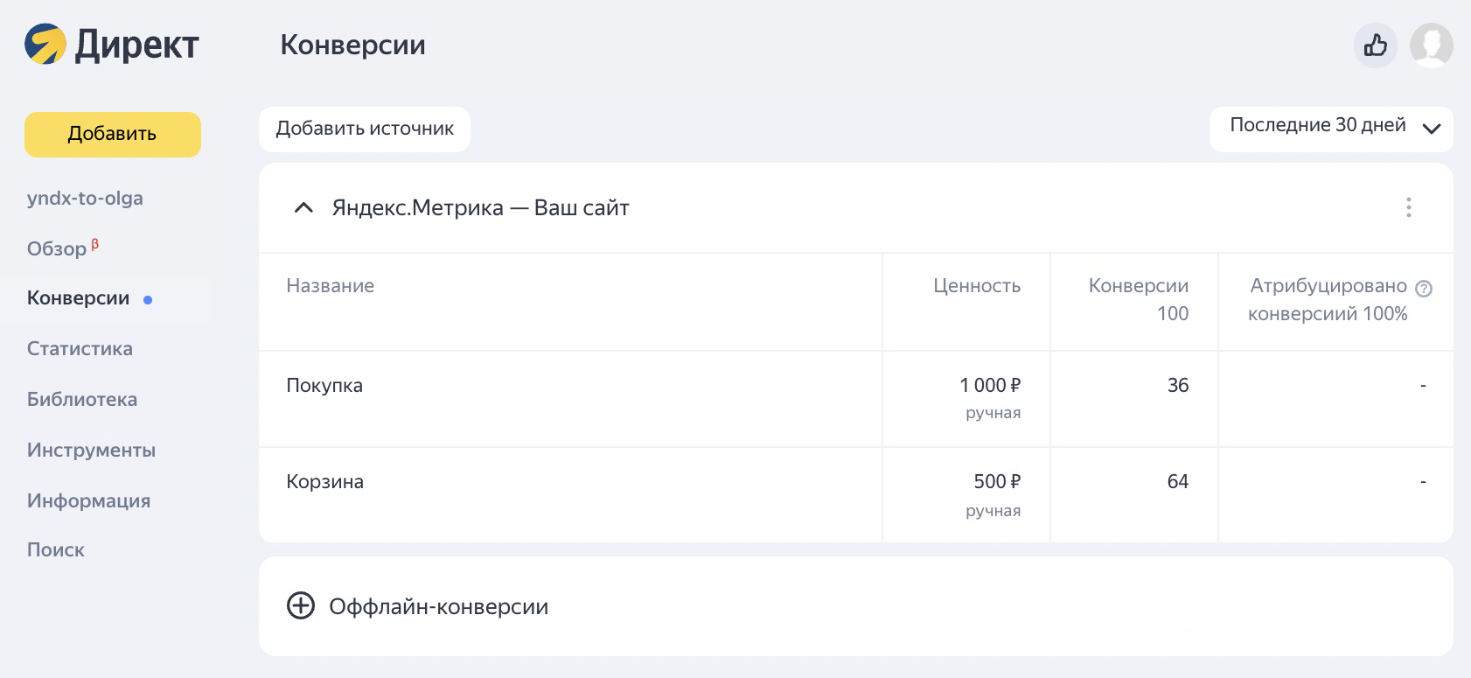Click the thumbs-up feedback icon
This screenshot has width=1471, height=678.
point(1375,45)
